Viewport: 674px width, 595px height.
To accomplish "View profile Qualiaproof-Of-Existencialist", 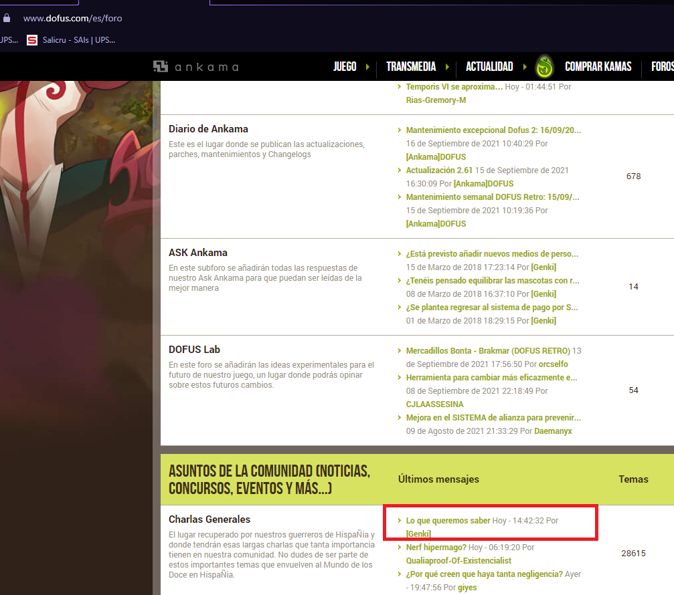I will click(458, 561).
